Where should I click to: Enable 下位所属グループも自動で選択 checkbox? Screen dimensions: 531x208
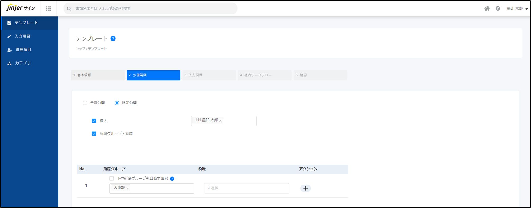(x=111, y=179)
